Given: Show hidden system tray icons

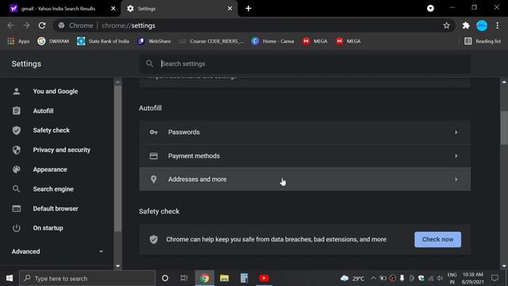Looking at the screenshot, I should tap(373, 278).
